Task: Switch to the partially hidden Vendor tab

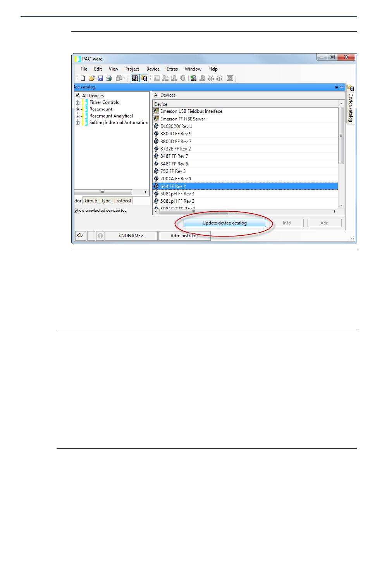Action: click(78, 201)
